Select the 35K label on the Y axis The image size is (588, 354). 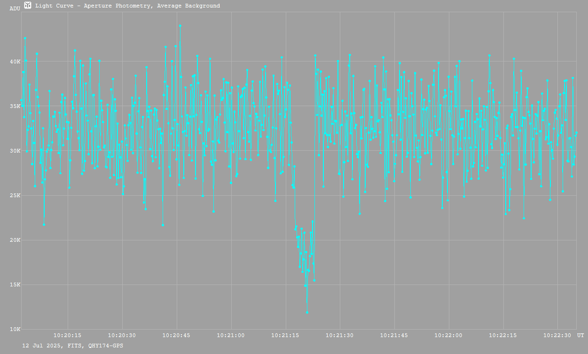16,106
